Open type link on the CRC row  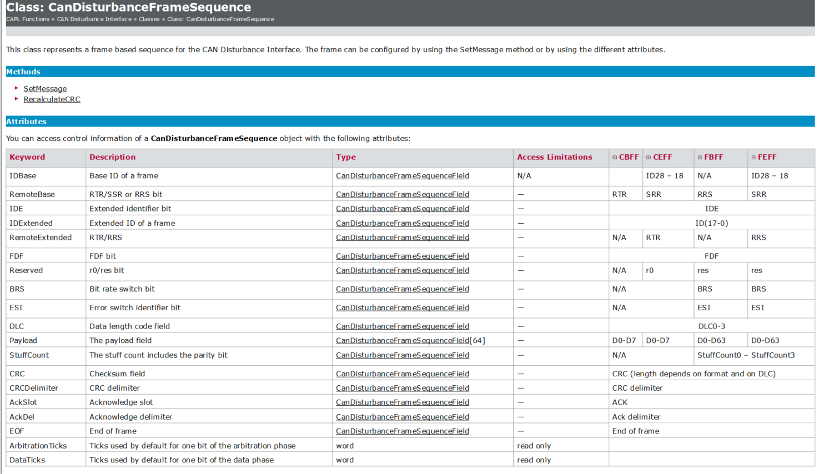pyautogui.click(x=402, y=374)
